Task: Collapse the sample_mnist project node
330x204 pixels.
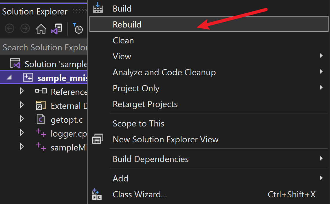Action: [9, 77]
